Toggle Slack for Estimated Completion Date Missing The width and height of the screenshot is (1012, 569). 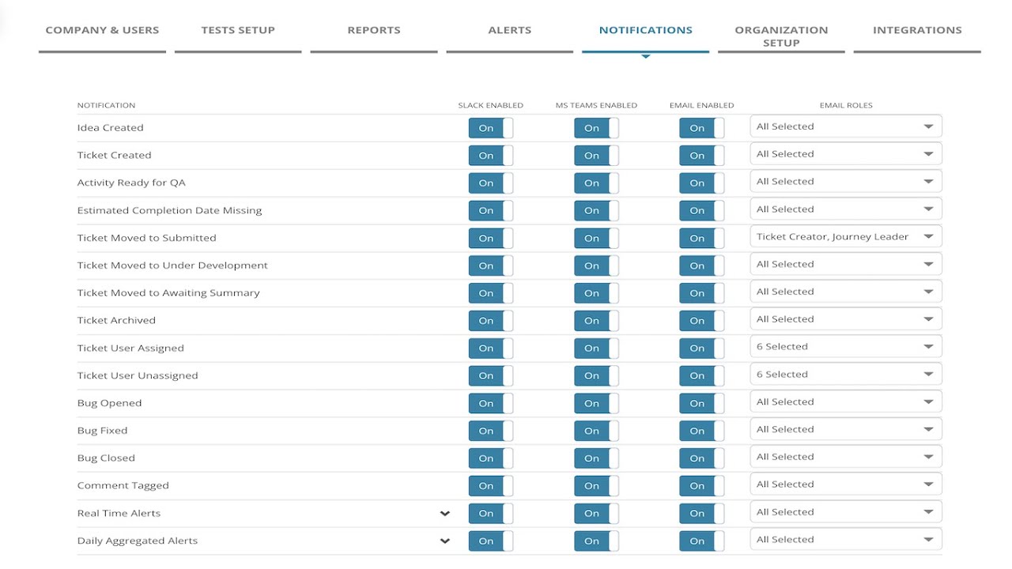(491, 211)
